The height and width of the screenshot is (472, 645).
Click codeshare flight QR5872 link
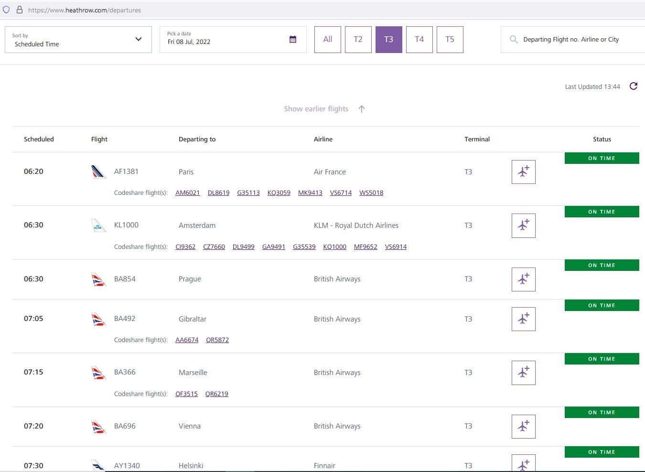217,340
